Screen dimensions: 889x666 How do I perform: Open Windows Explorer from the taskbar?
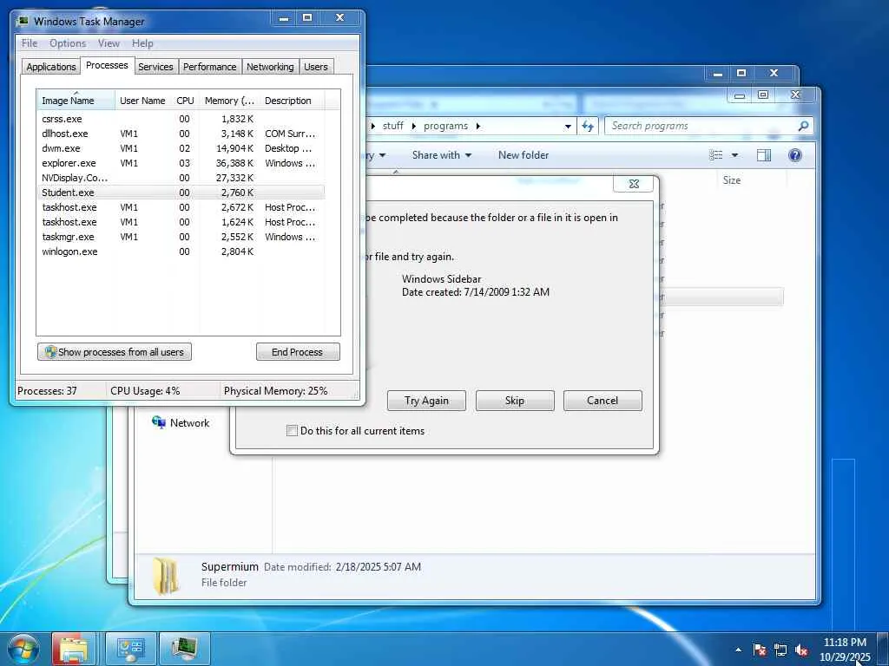pos(74,649)
